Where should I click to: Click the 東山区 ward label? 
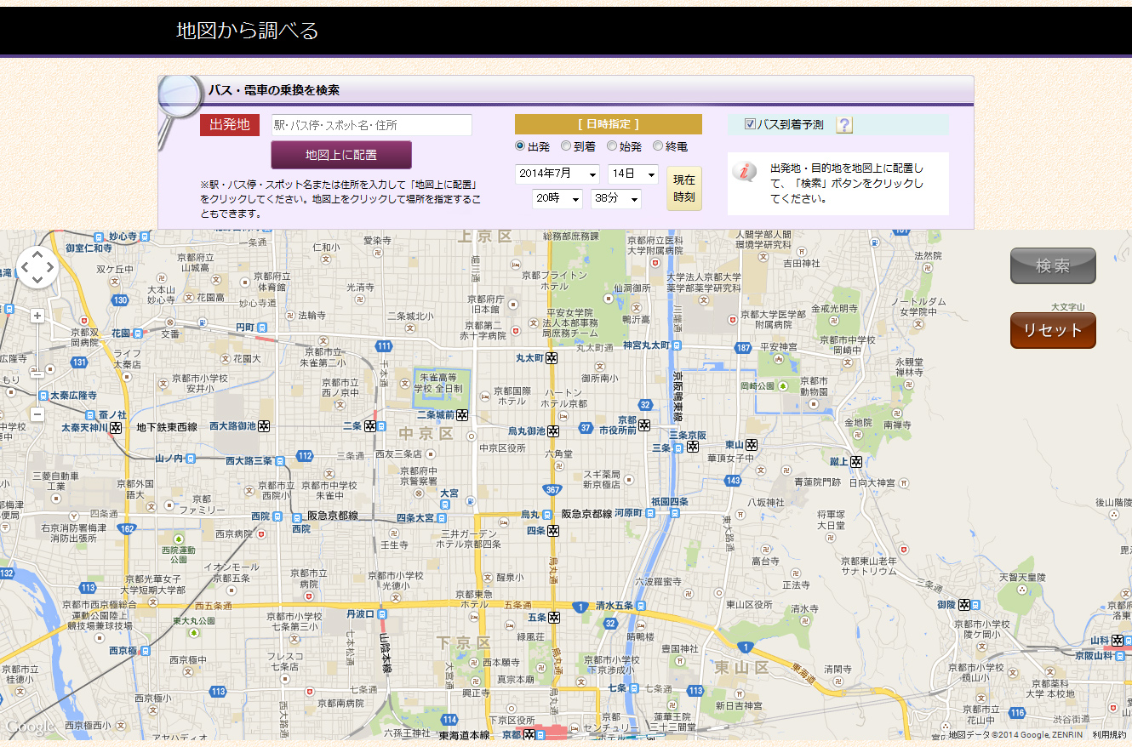(741, 668)
